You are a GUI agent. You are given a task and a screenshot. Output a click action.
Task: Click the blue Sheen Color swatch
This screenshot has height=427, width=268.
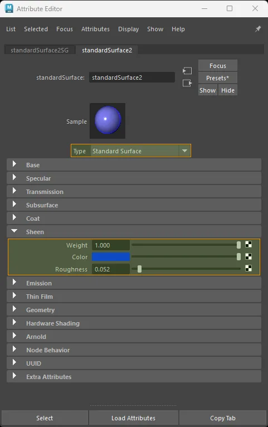pyautogui.click(x=111, y=257)
